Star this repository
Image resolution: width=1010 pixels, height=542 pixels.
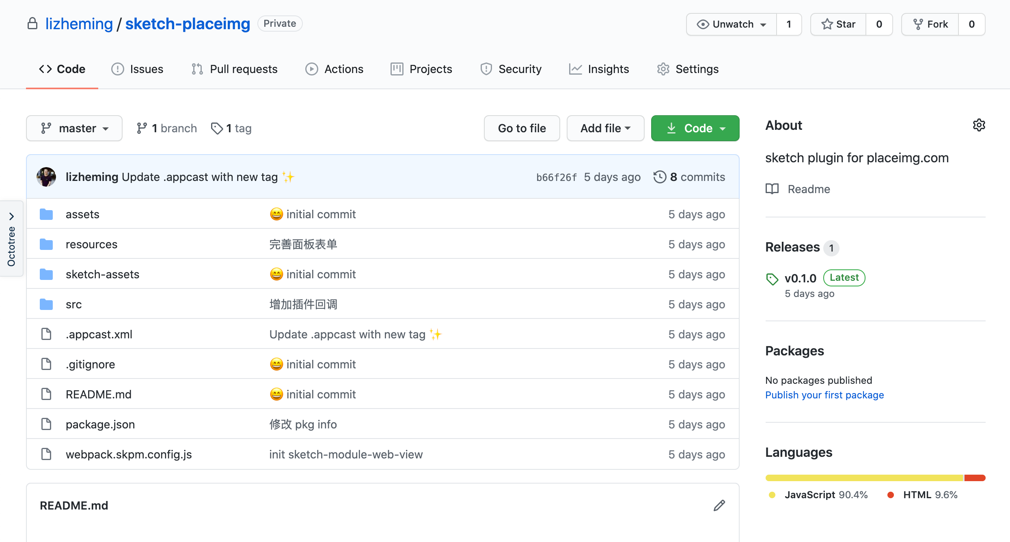839,24
